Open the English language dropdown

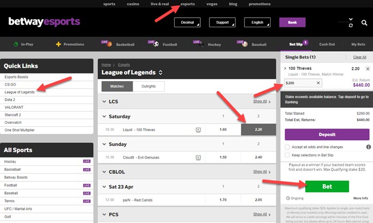click(257, 22)
